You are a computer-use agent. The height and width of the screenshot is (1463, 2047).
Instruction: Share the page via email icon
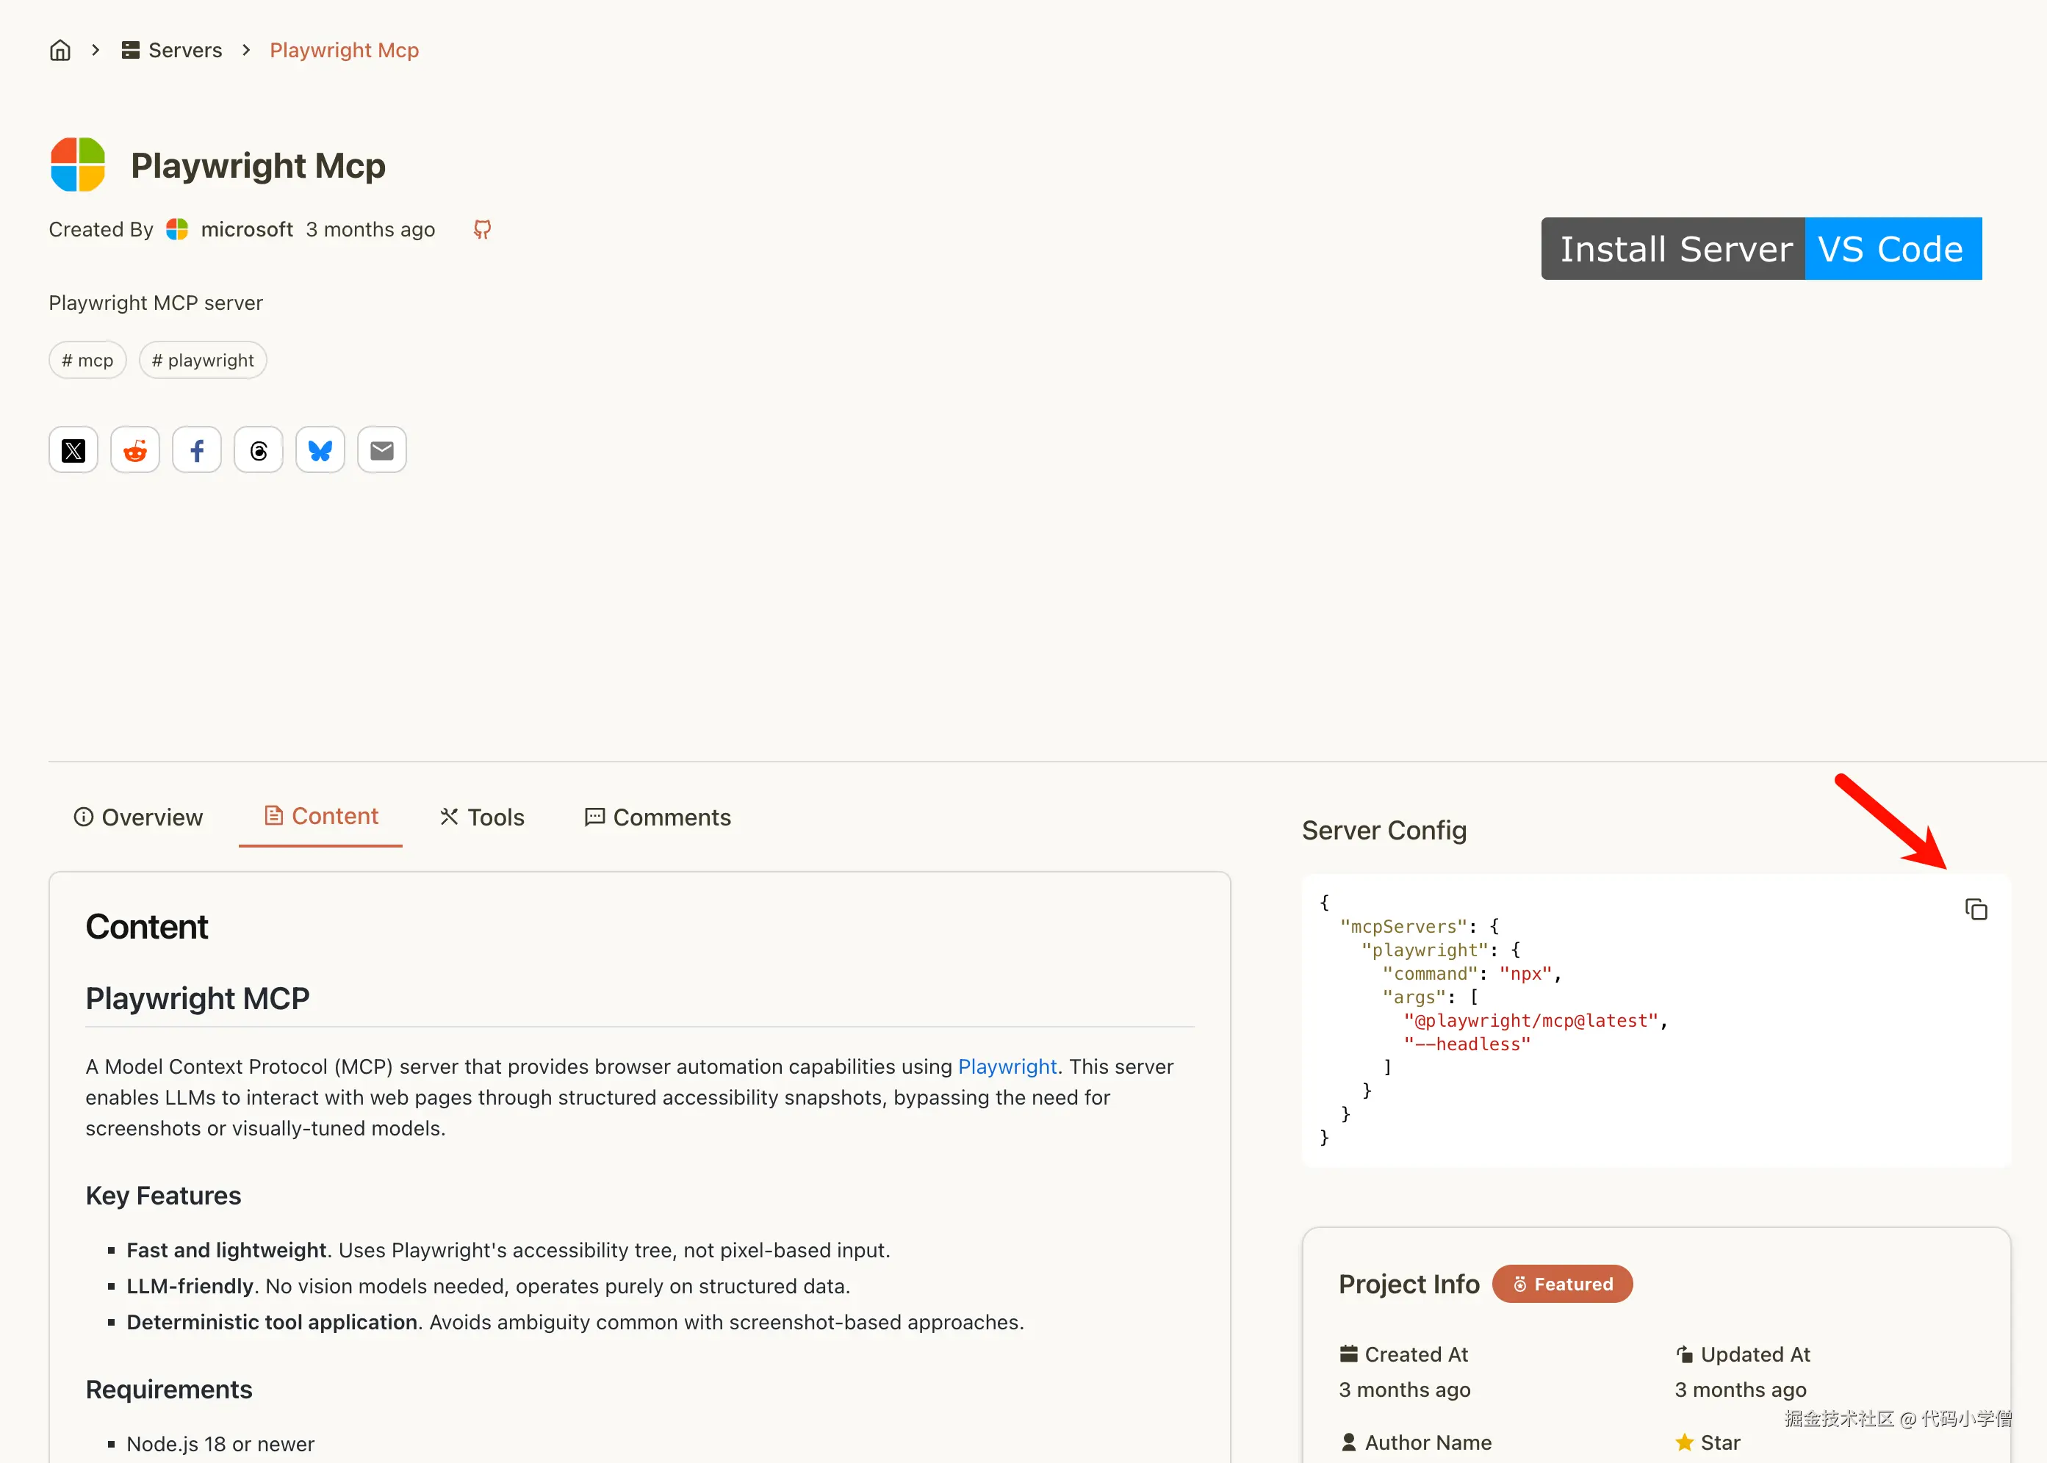point(382,450)
